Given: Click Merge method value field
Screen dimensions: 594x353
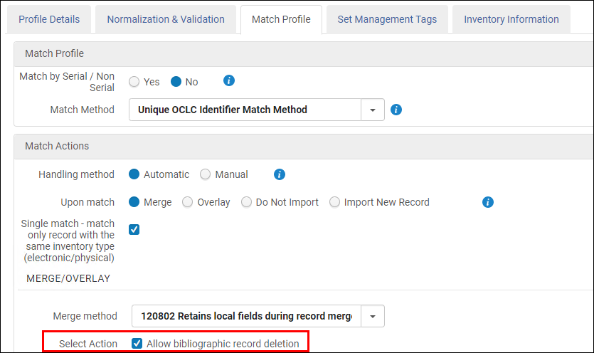Looking at the screenshot, I should [x=247, y=316].
